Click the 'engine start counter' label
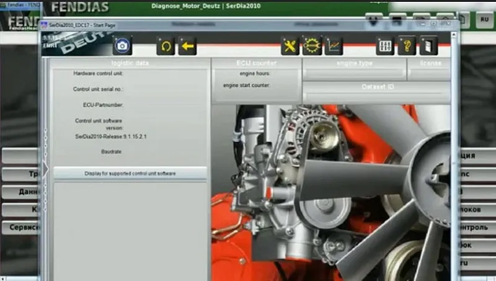The height and width of the screenshot is (281, 496). click(x=246, y=85)
